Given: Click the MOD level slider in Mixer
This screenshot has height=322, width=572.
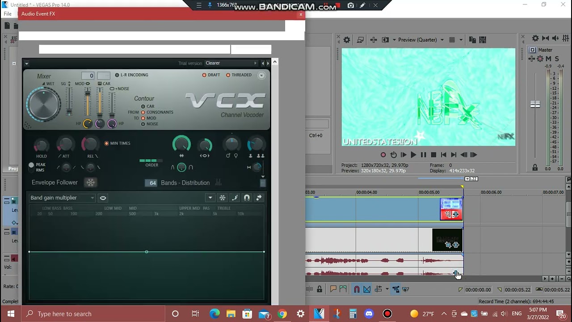Looking at the screenshot, I should point(88,102).
